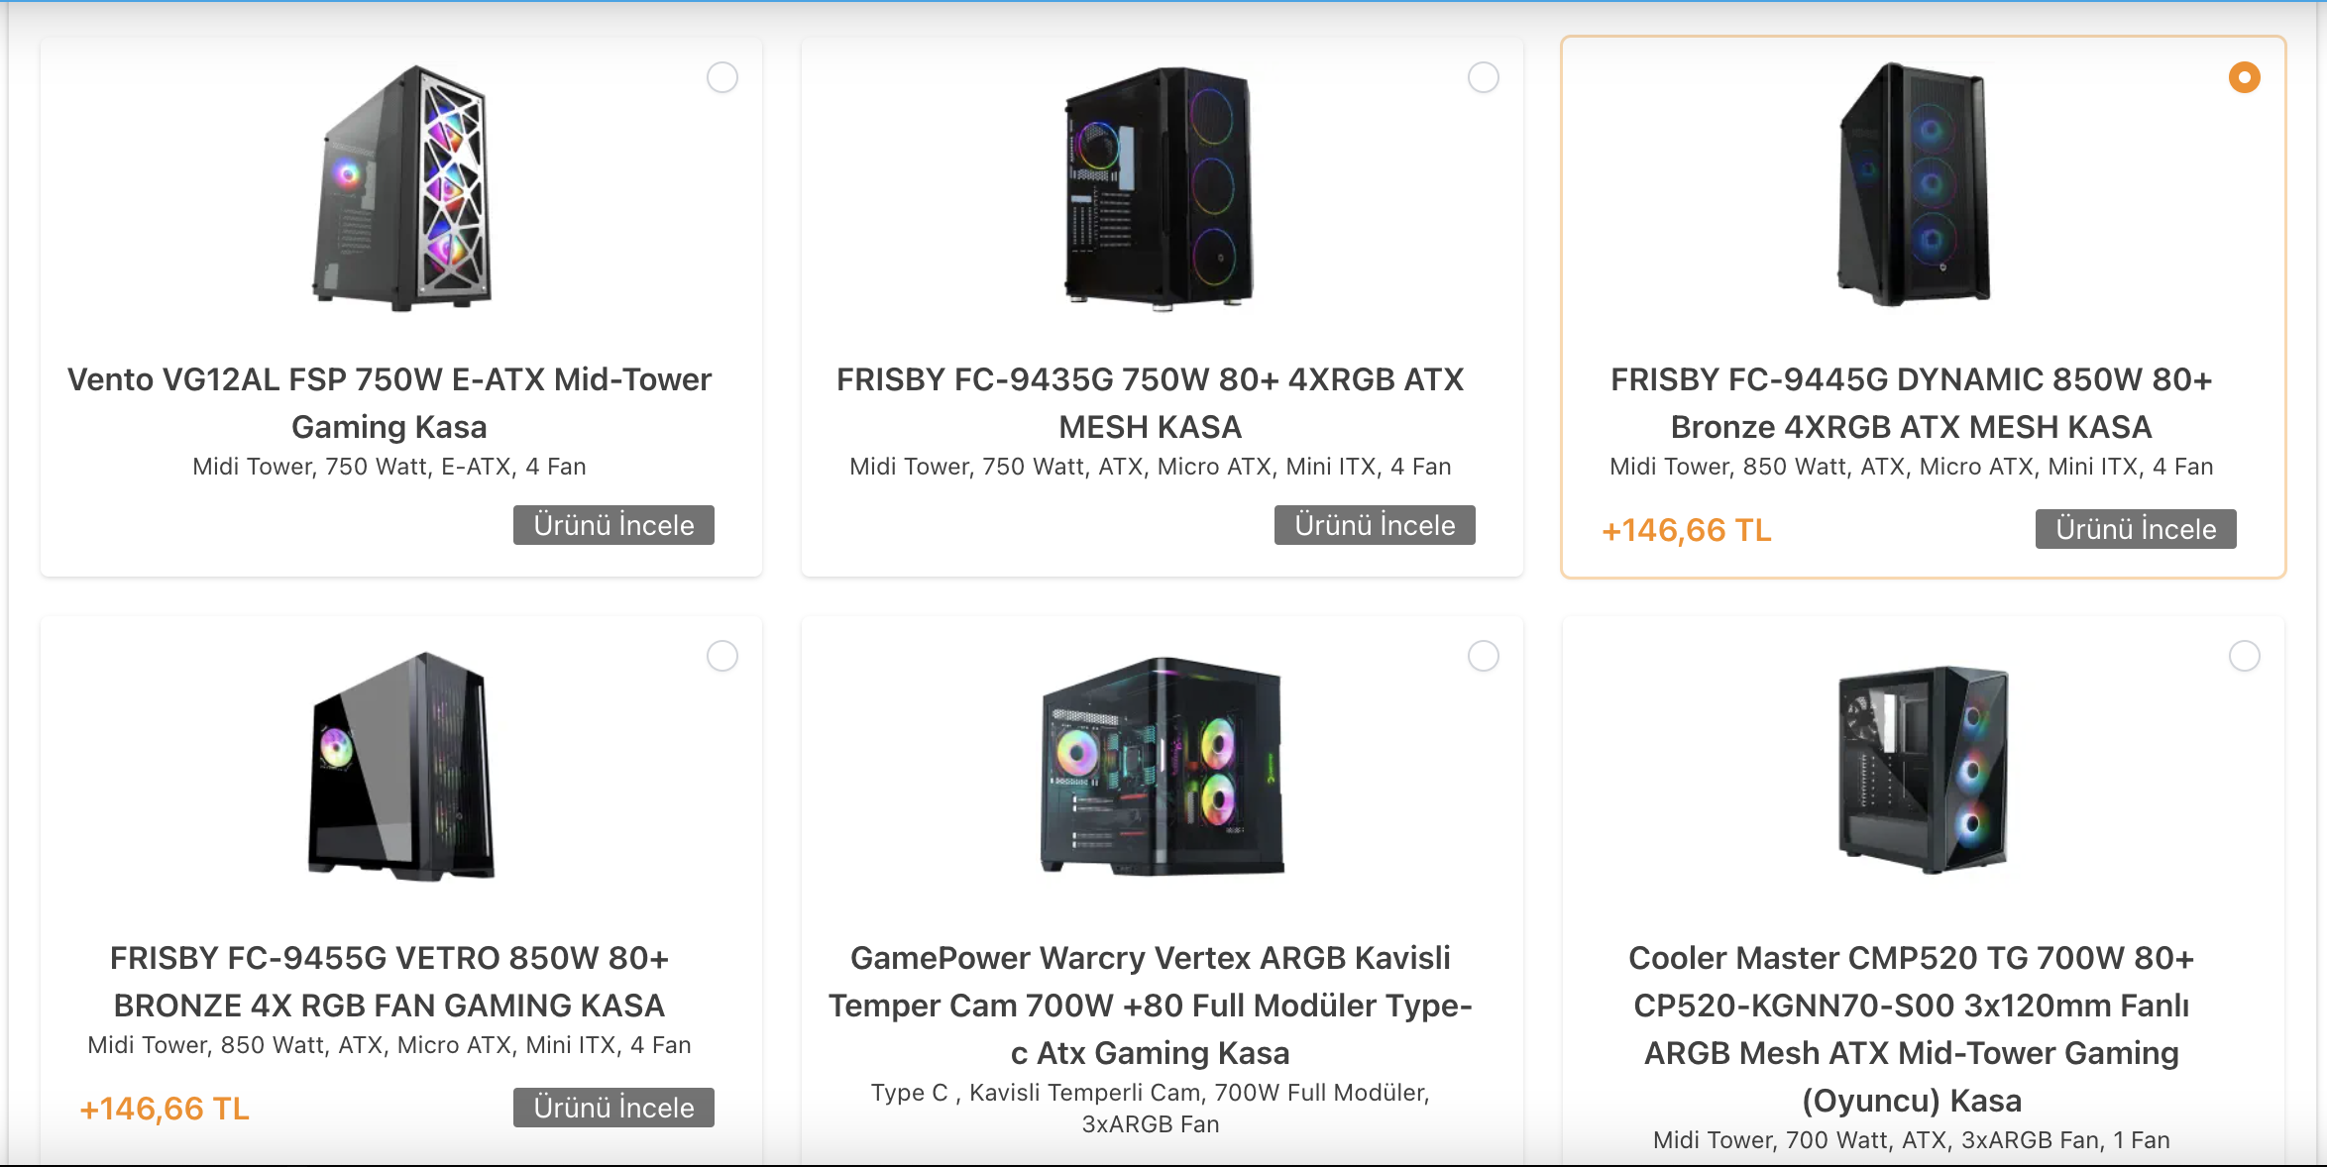Click Ürünü İncele for FRISBY FC-9455G VETRO
2327x1167 pixels.
coord(613,1108)
